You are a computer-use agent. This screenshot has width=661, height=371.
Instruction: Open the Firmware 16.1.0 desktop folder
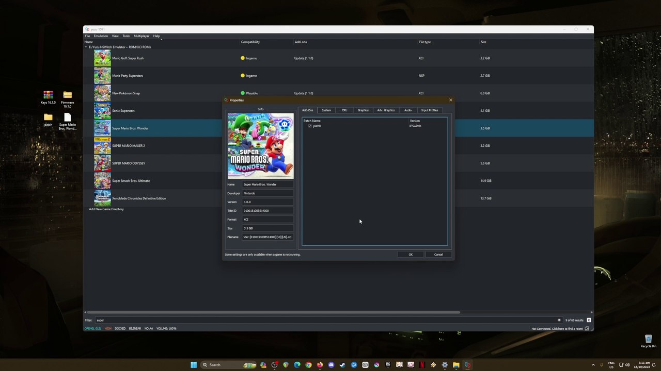tap(67, 99)
